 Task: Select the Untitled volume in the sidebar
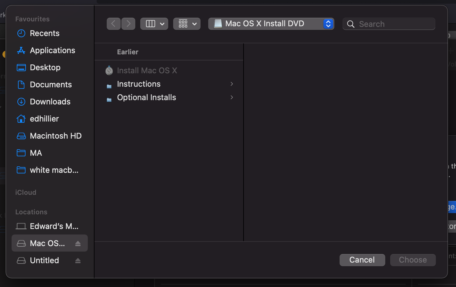click(50, 260)
